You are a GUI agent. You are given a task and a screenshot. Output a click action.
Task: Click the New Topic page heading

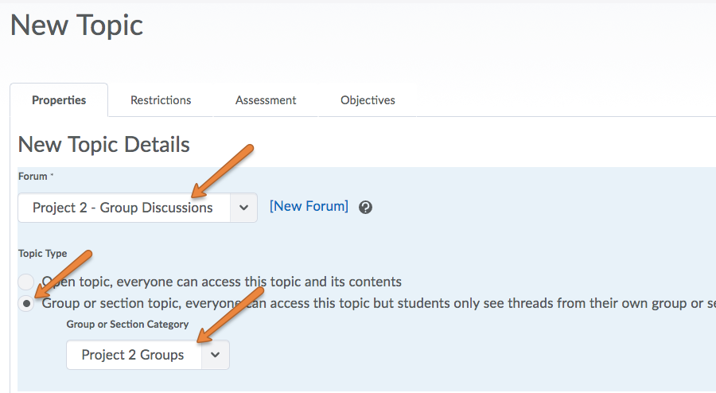(76, 25)
